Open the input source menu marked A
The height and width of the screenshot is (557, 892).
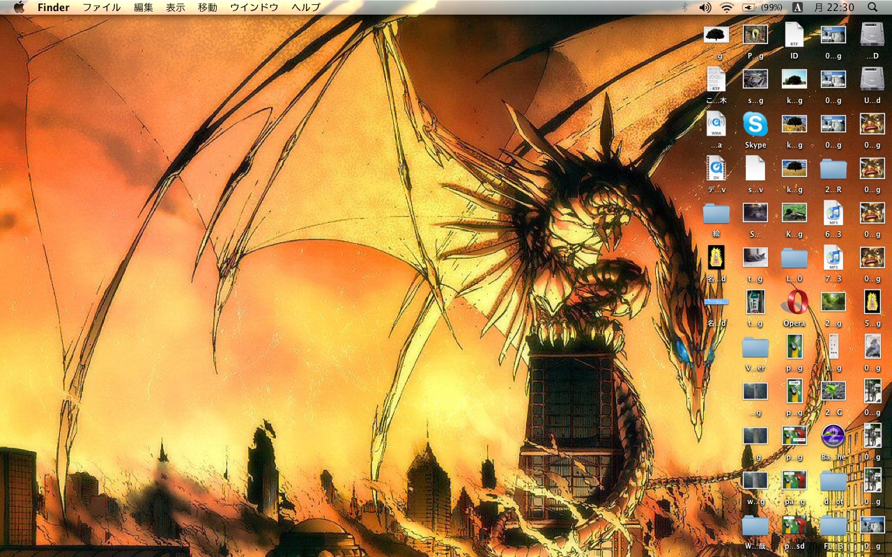coord(798,7)
